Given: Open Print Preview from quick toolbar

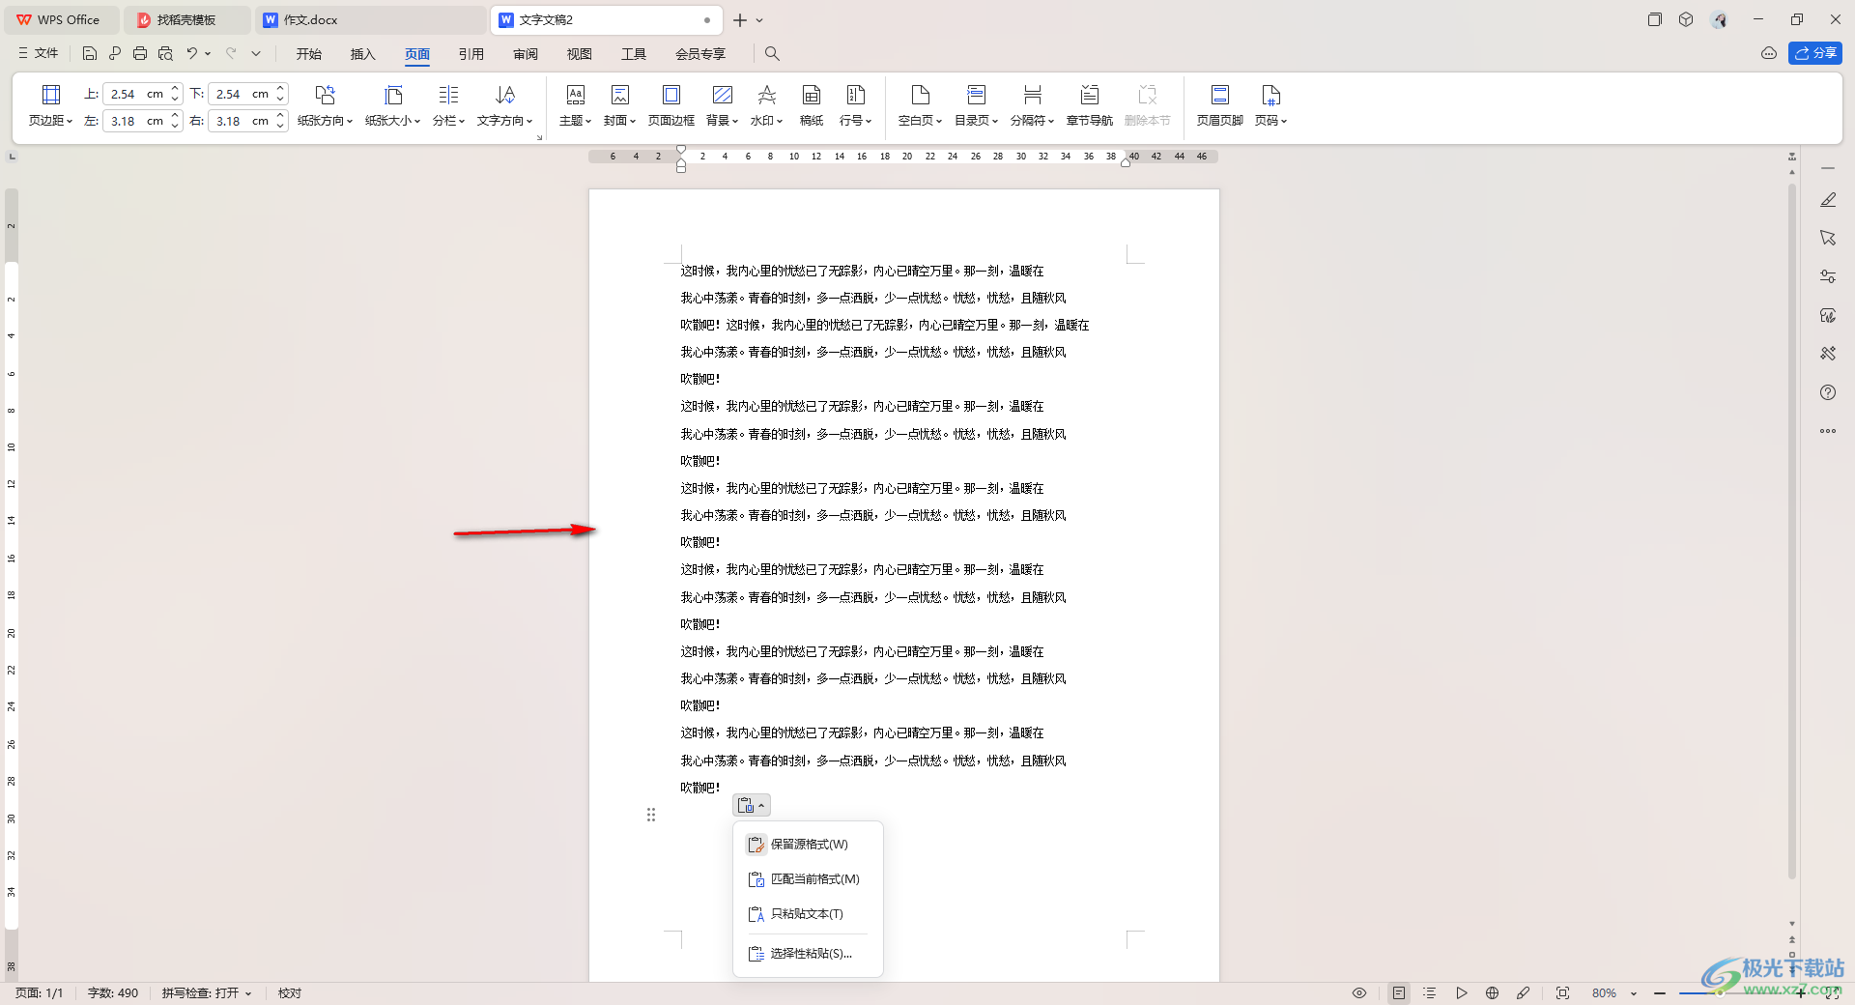Looking at the screenshot, I should [x=165, y=53].
